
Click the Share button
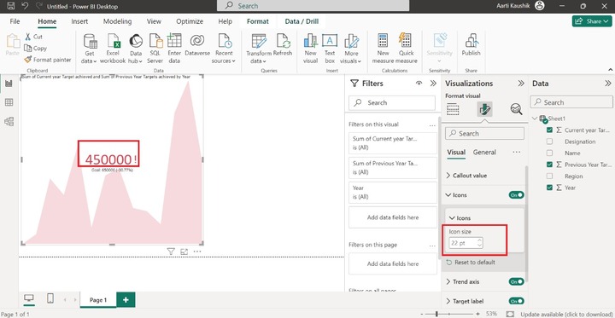point(592,21)
